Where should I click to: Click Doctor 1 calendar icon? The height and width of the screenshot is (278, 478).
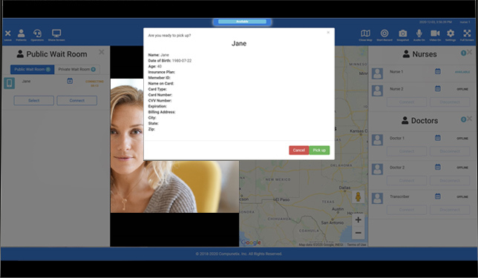coord(438,138)
